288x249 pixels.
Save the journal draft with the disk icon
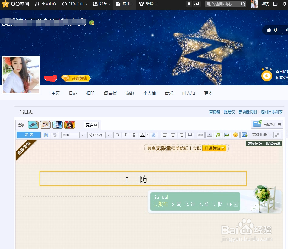tap(46, 135)
